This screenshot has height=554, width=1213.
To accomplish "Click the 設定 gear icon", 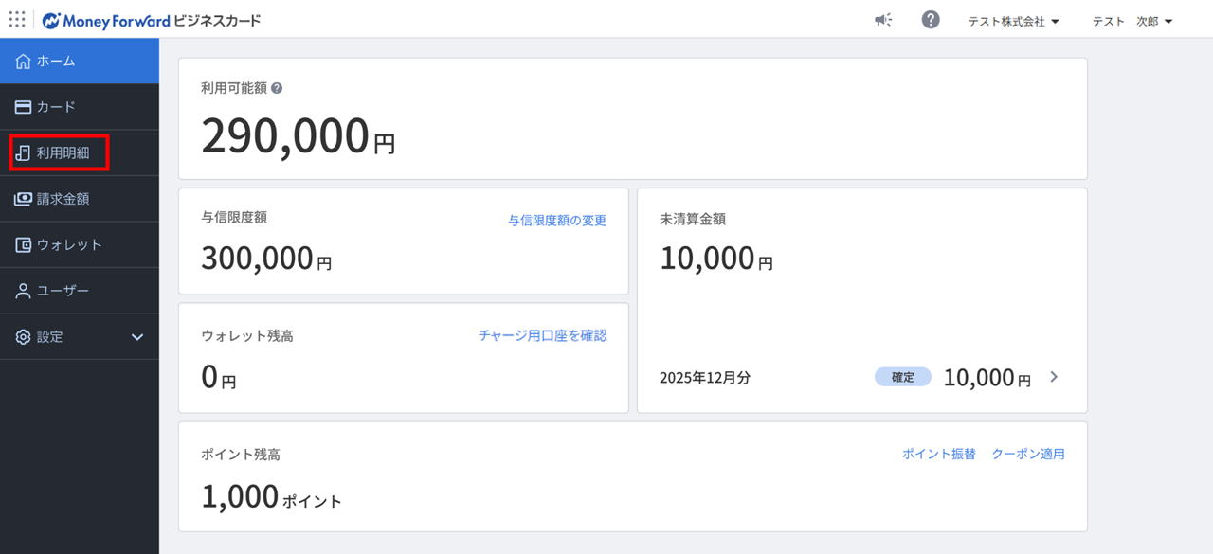I will [24, 337].
